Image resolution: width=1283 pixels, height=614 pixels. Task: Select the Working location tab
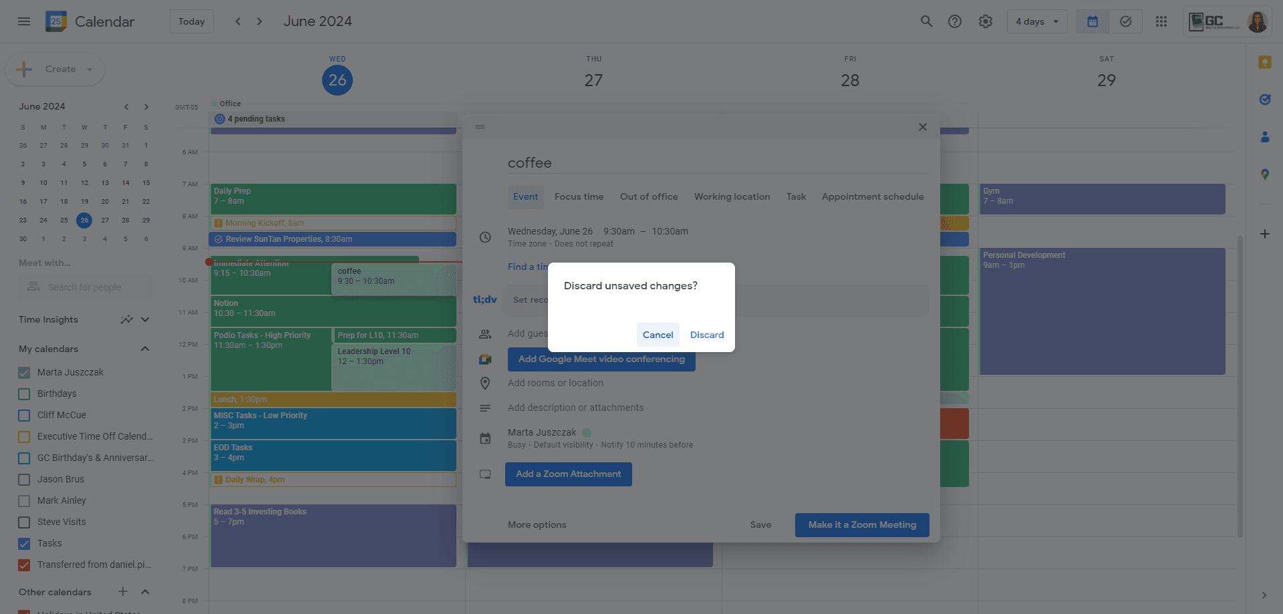point(732,196)
